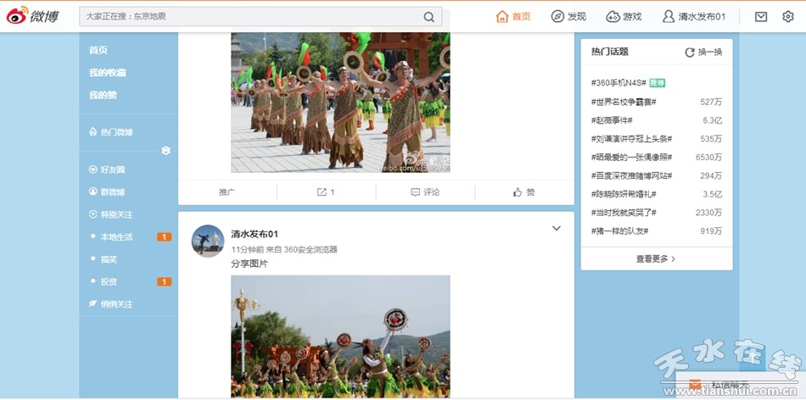
Task: Open the 清水发布01 profile in the top bar
Action: pyautogui.click(x=695, y=16)
